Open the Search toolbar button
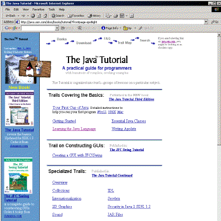This screenshot has width=221, height=221. point(57,16)
